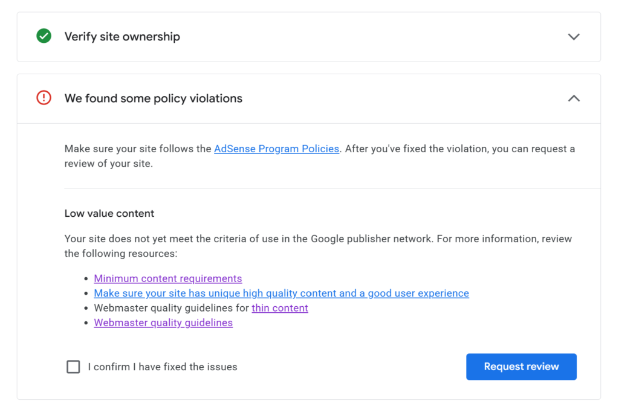Click the Low value content heading
The image size is (619, 401).
coord(109,213)
